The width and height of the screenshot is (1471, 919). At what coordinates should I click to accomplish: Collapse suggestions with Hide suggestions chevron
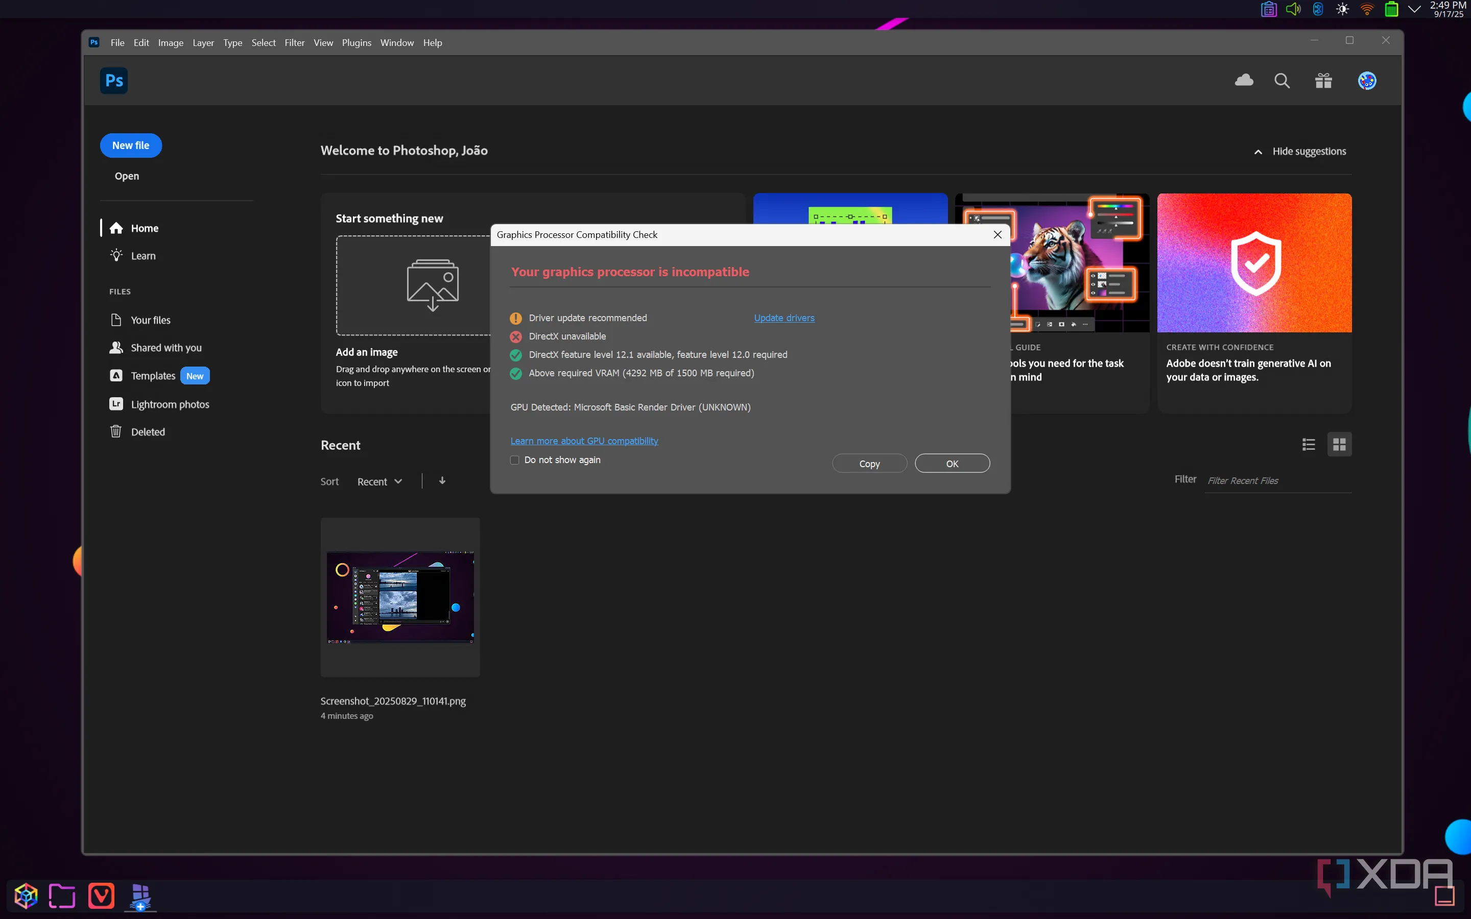click(x=1258, y=151)
